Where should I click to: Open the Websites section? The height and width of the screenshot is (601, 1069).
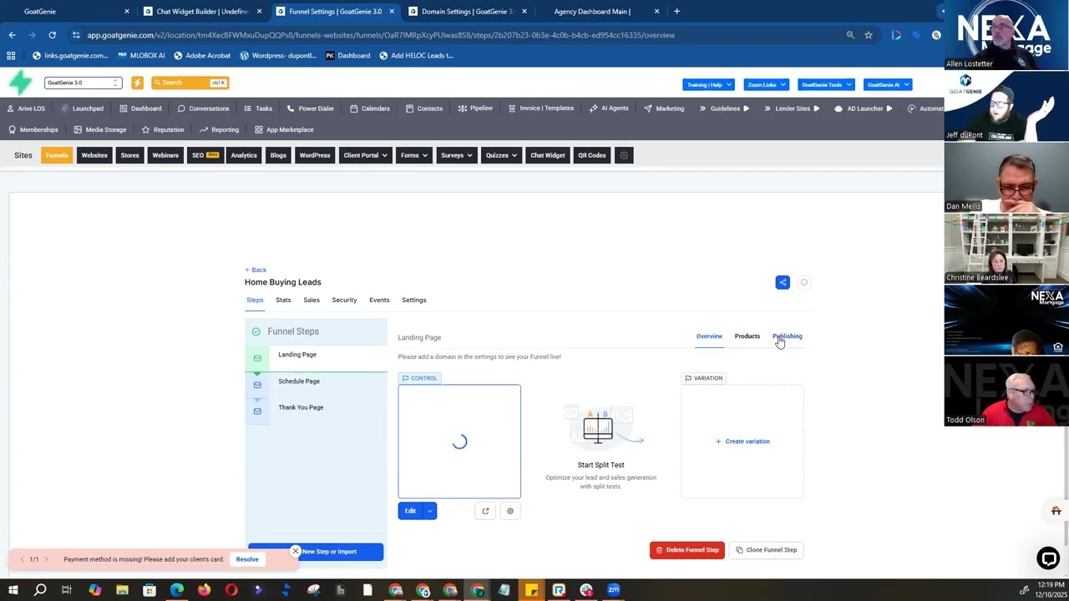point(94,155)
